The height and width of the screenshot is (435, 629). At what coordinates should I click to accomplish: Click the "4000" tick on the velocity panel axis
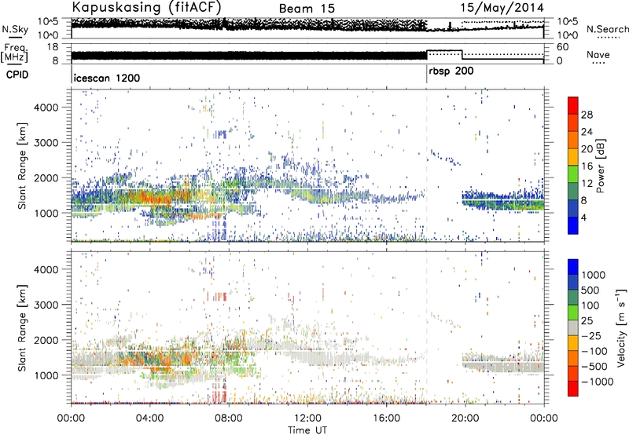point(46,269)
